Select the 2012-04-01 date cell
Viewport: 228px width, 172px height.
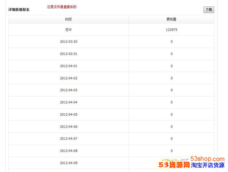pyautogui.click(x=69, y=66)
